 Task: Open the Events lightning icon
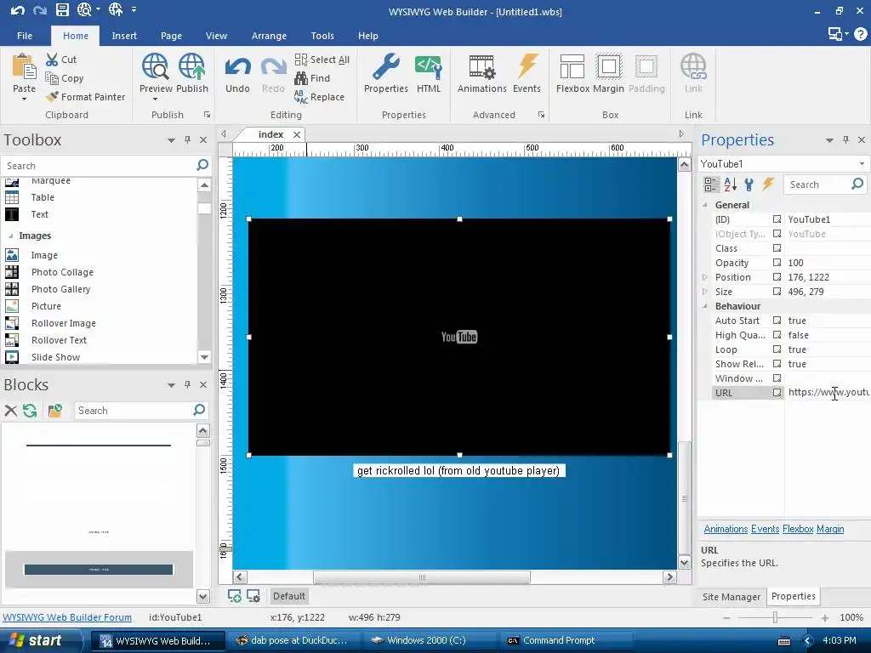point(527,66)
